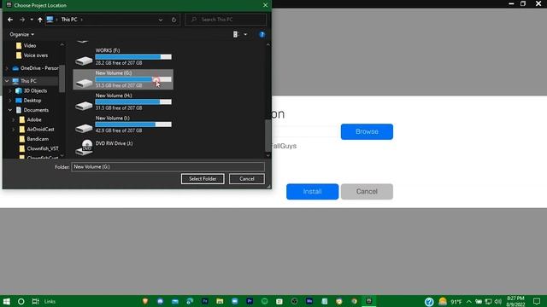The height and width of the screenshot is (307, 547).
Task: Select the Adobe folder
Action: click(34, 119)
